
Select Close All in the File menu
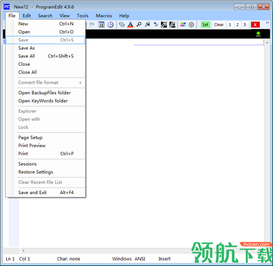(45, 72)
